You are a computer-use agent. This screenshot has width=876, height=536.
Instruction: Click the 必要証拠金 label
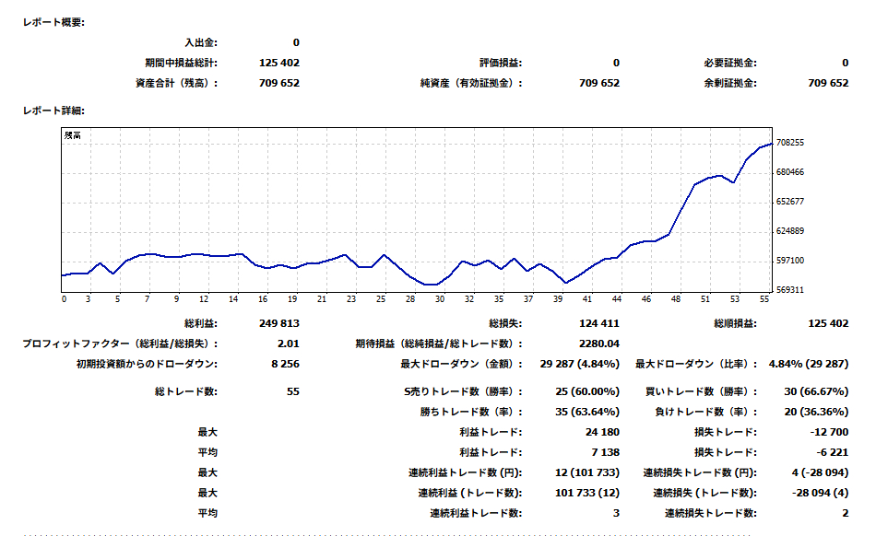[x=730, y=63]
